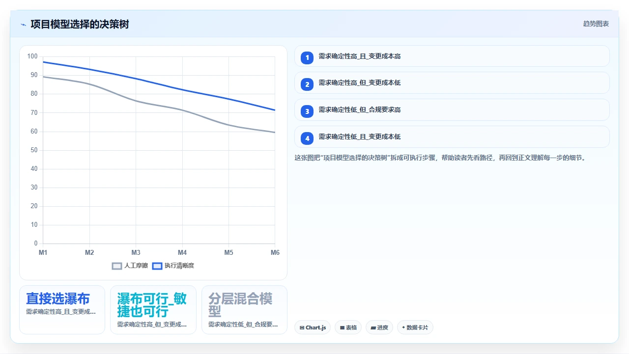The image size is (629, 354).
Task: Click the number 4 step badge
Action: click(x=307, y=138)
